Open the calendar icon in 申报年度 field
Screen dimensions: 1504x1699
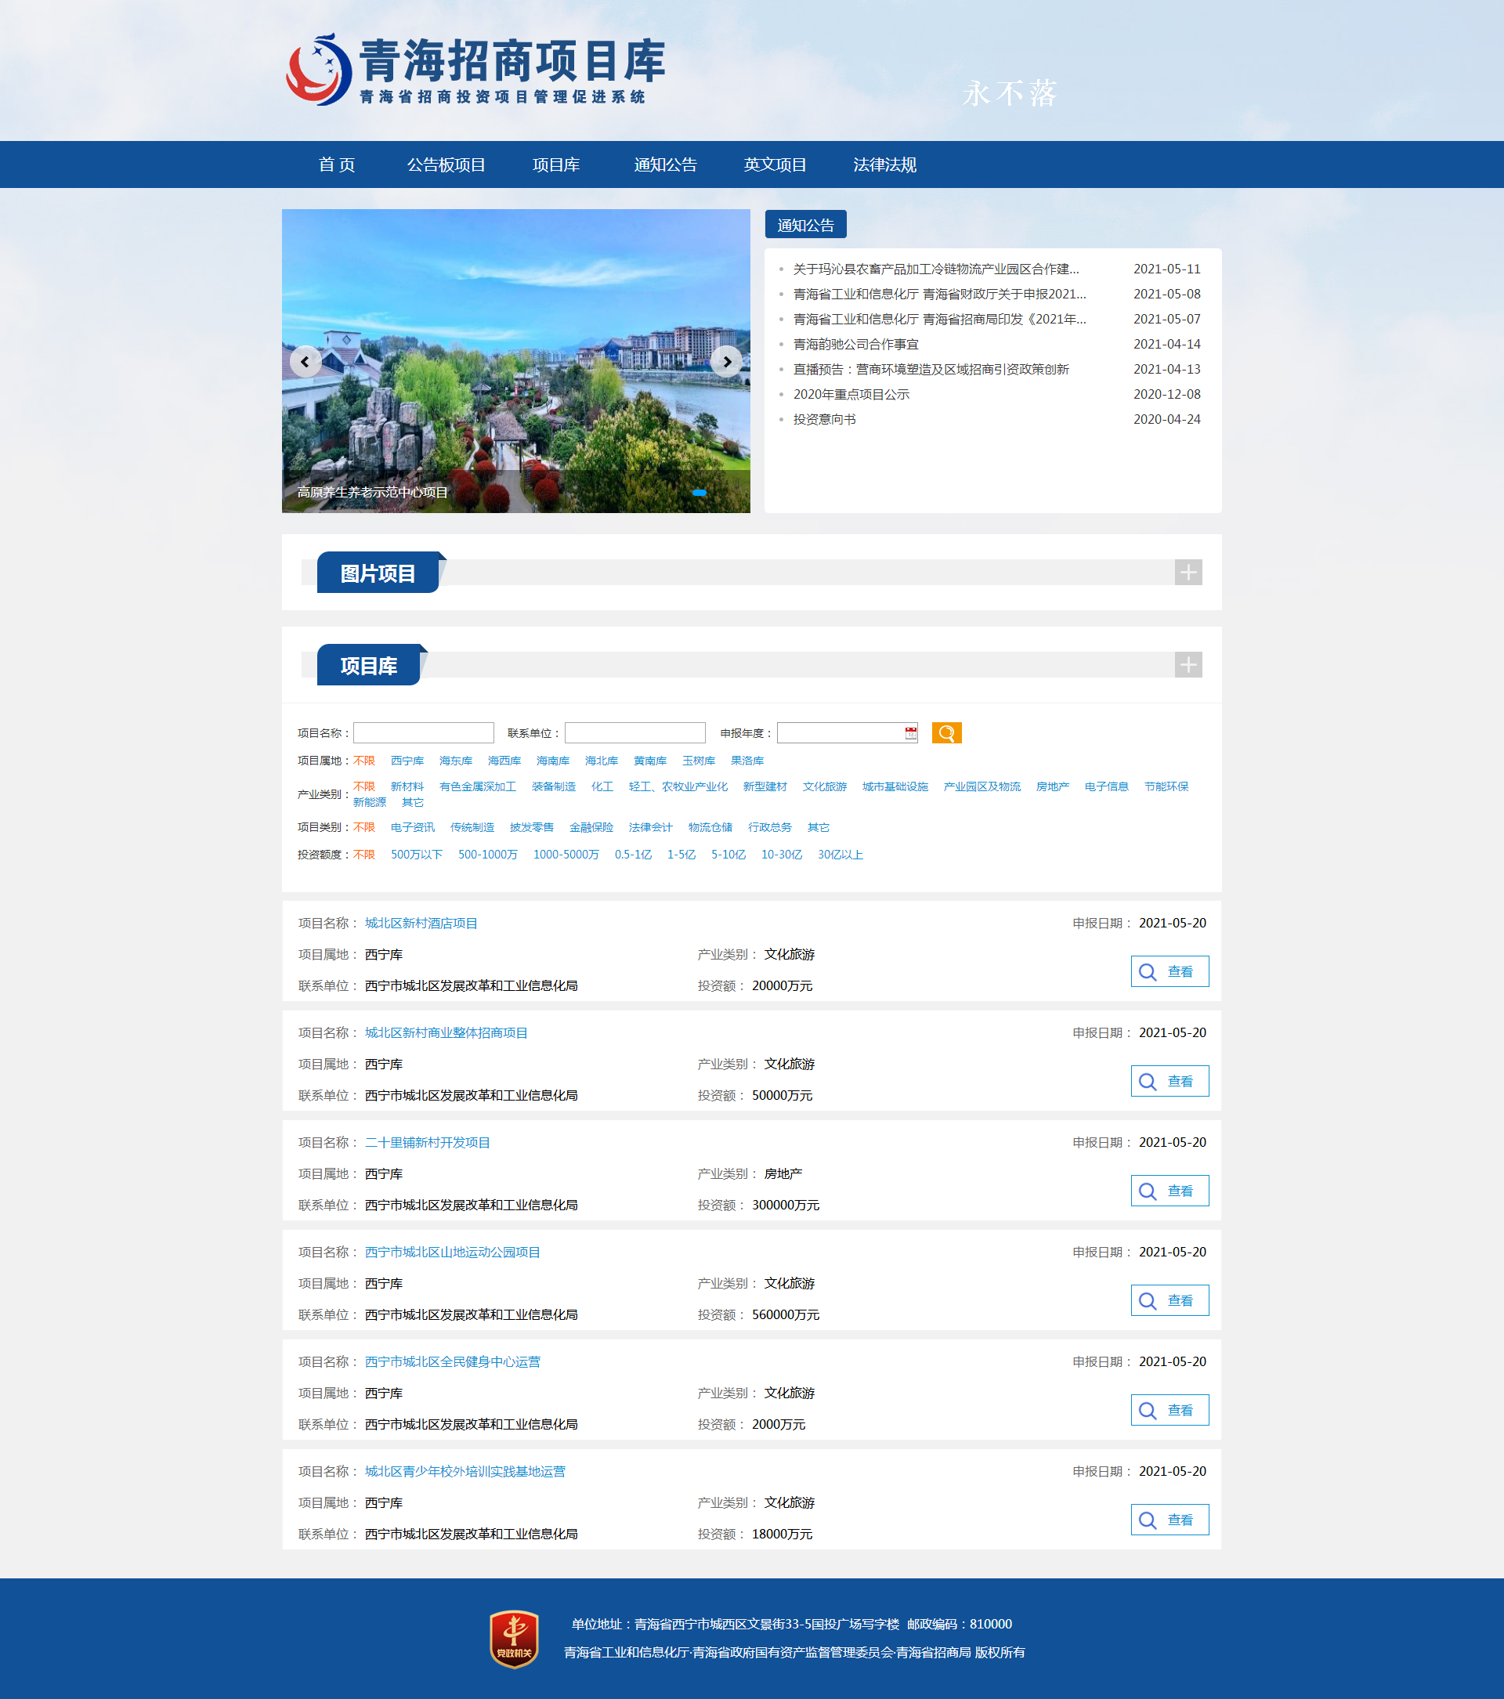pos(910,732)
